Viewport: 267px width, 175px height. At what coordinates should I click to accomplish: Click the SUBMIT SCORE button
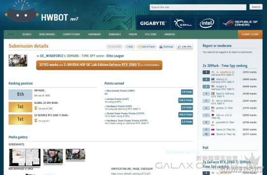click(x=250, y=34)
